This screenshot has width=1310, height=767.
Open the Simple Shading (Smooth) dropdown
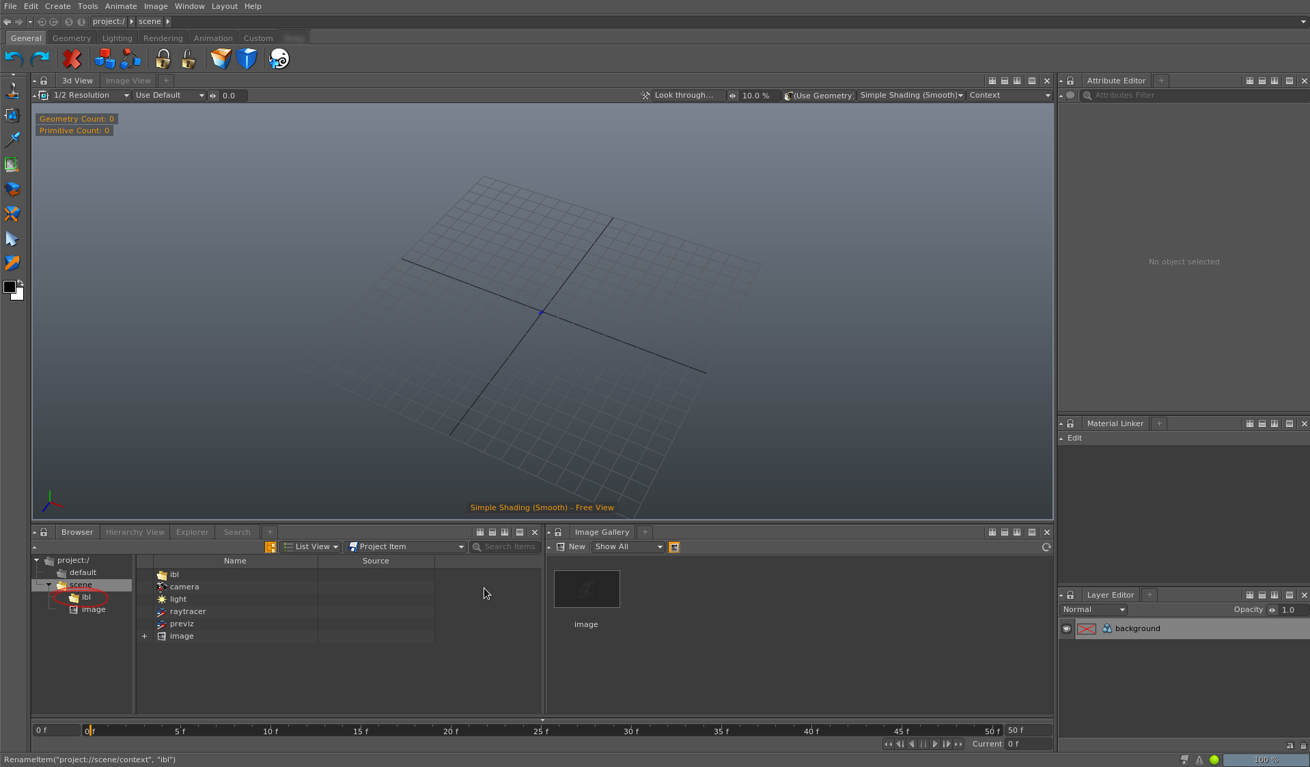911,96
